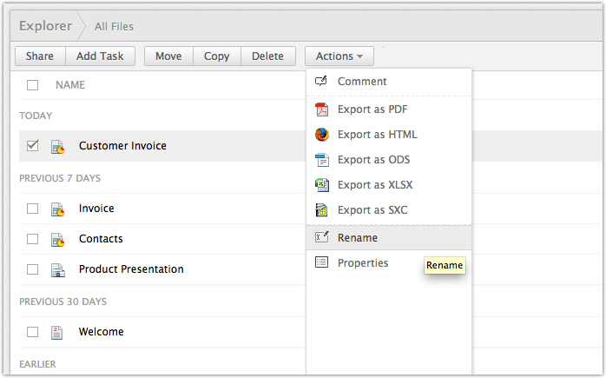Go to Explorer in the breadcrumb

click(x=45, y=26)
